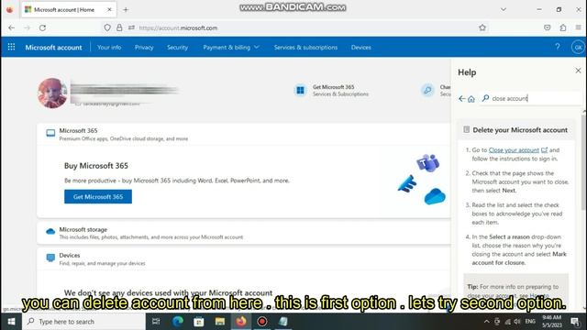Open the Firefox extensions icon
The height and width of the screenshot is (330, 587).
point(562,27)
